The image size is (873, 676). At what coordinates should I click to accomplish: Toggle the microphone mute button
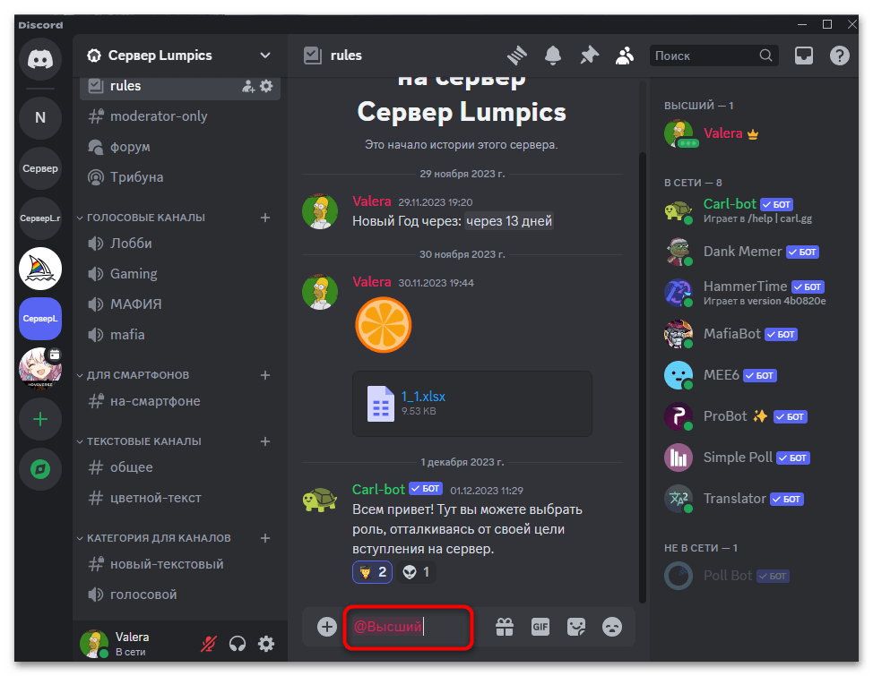click(209, 644)
